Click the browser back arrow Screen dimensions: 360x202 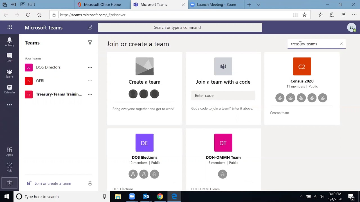tap(6, 15)
